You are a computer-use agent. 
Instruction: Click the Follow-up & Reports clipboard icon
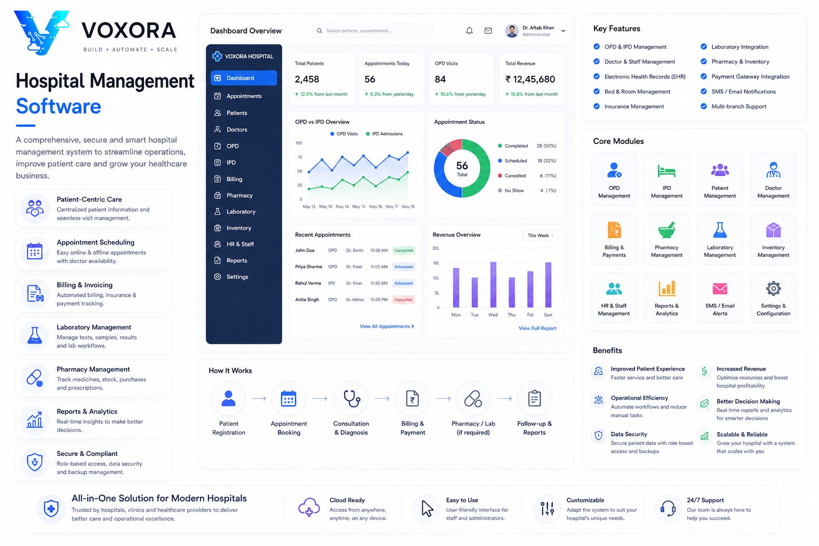tap(534, 398)
